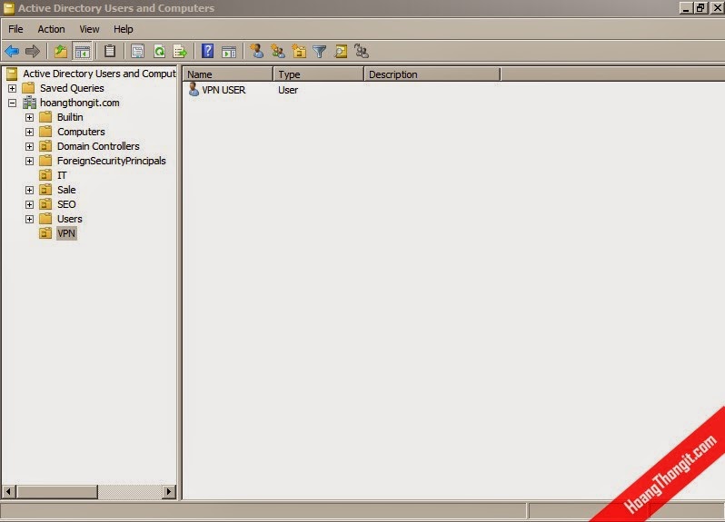Open the View menu
725x522 pixels.
[x=89, y=29]
